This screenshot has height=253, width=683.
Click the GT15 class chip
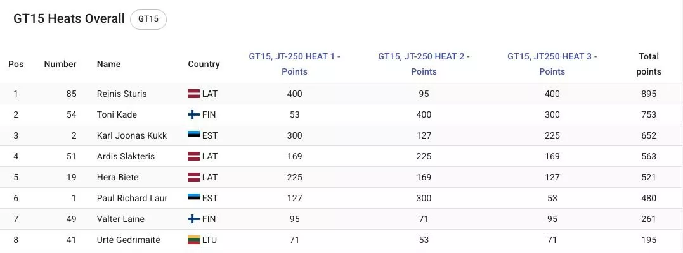(x=148, y=19)
